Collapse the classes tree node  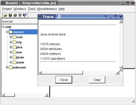[7, 32]
